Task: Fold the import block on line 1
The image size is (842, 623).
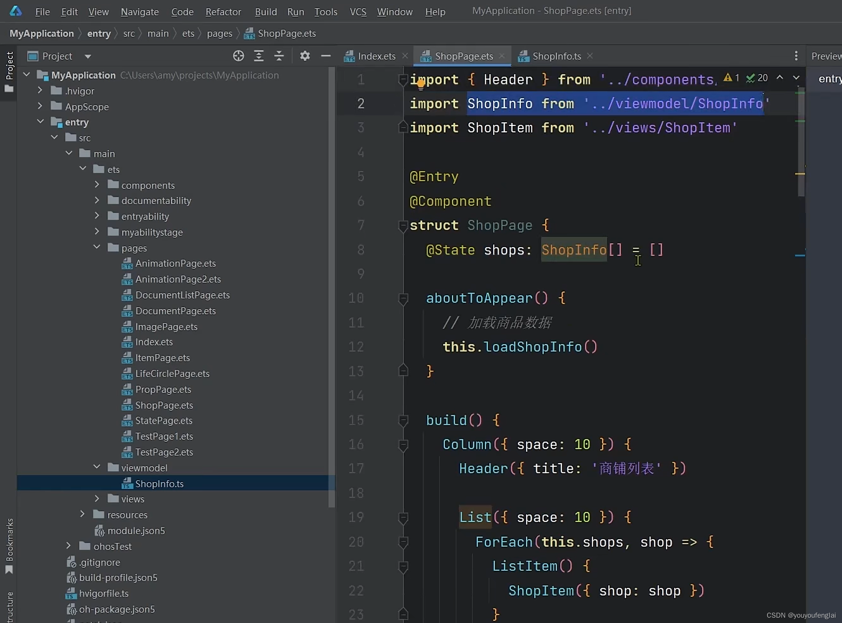Action: [x=403, y=80]
